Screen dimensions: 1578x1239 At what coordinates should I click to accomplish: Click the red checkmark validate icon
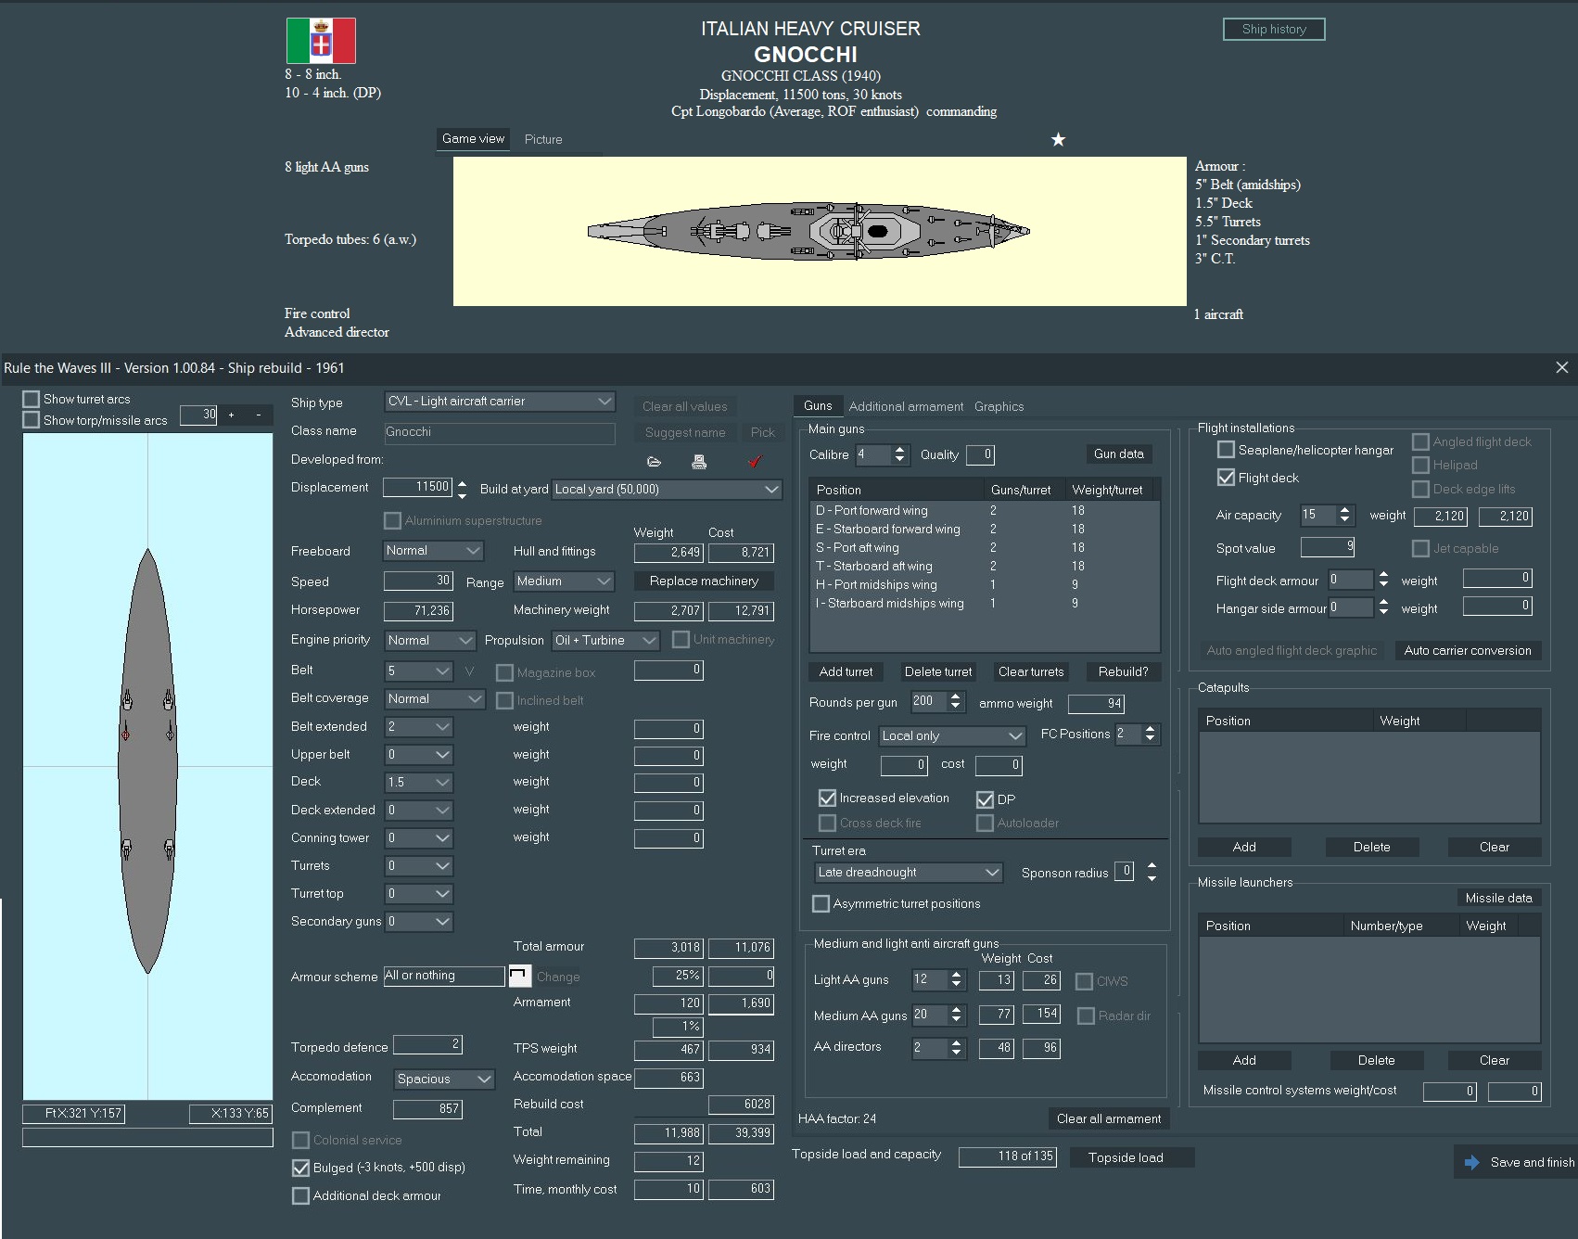(755, 461)
